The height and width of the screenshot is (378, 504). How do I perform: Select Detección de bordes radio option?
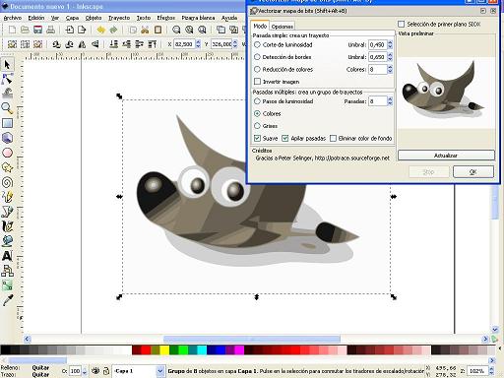(x=257, y=57)
